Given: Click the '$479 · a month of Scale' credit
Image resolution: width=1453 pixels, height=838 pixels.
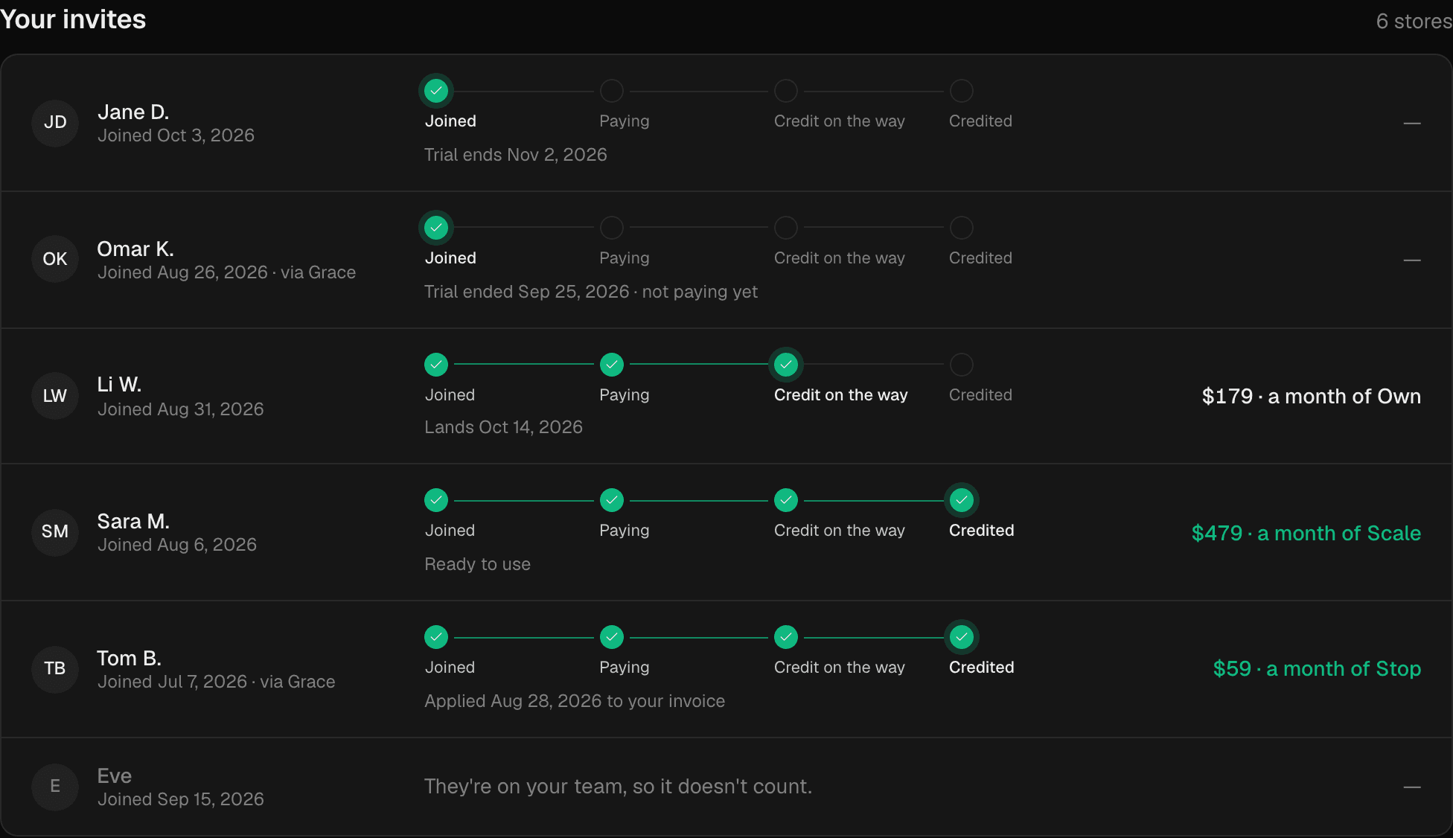Looking at the screenshot, I should (x=1306, y=533).
